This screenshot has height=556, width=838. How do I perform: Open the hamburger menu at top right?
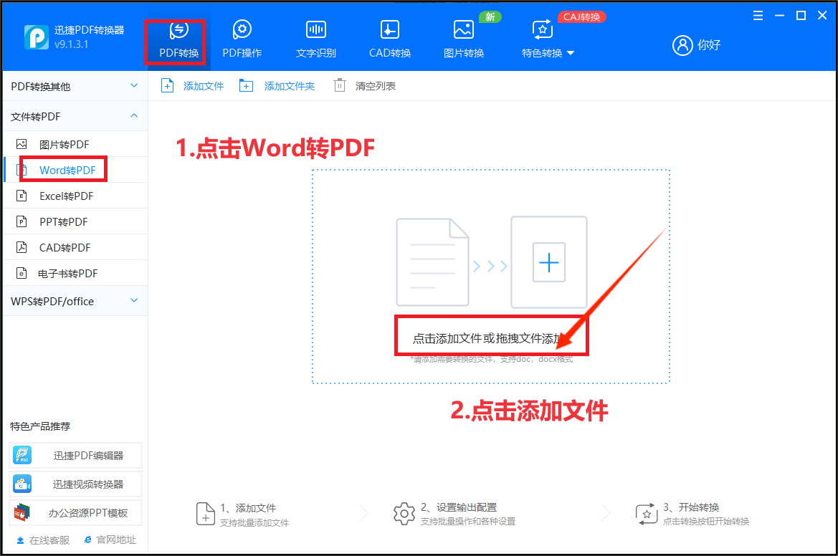pos(758,14)
